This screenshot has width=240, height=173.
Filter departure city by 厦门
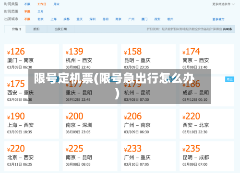tap(144, 19)
